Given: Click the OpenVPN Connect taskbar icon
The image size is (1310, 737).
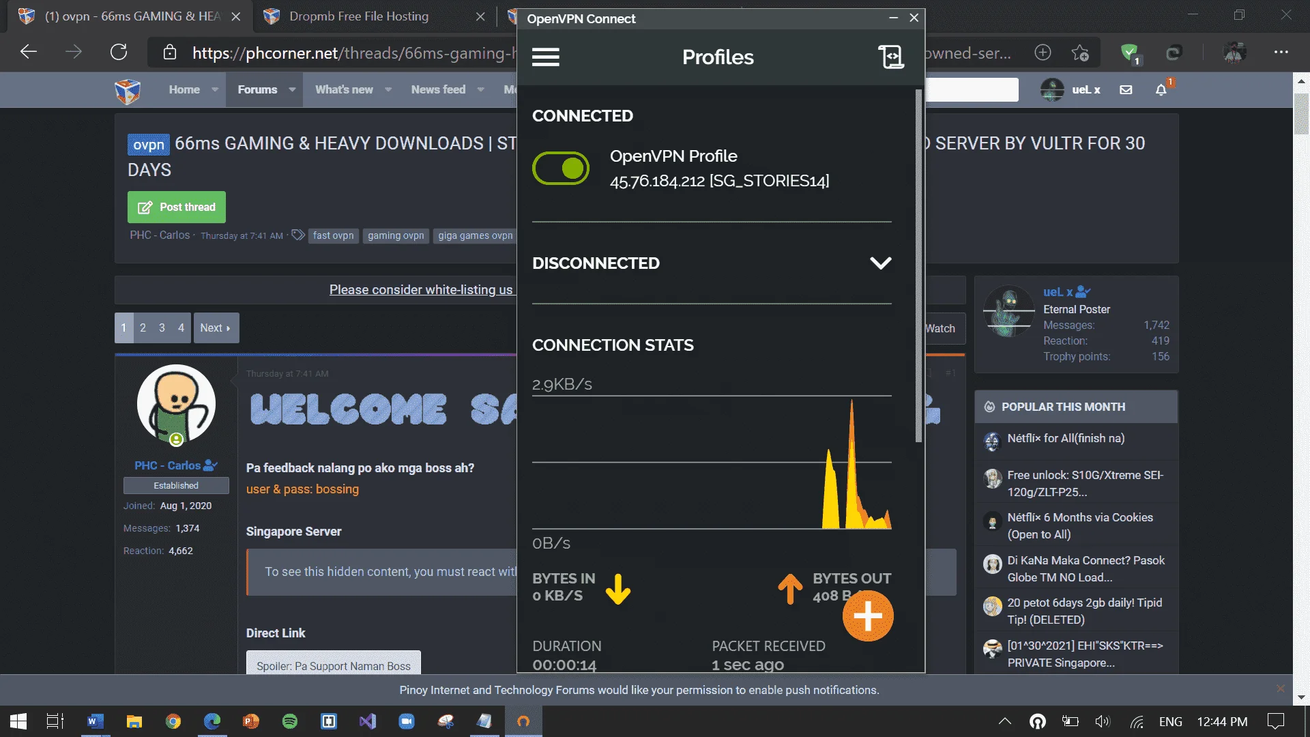Looking at the screenshot, I should [x=523, y=721].
